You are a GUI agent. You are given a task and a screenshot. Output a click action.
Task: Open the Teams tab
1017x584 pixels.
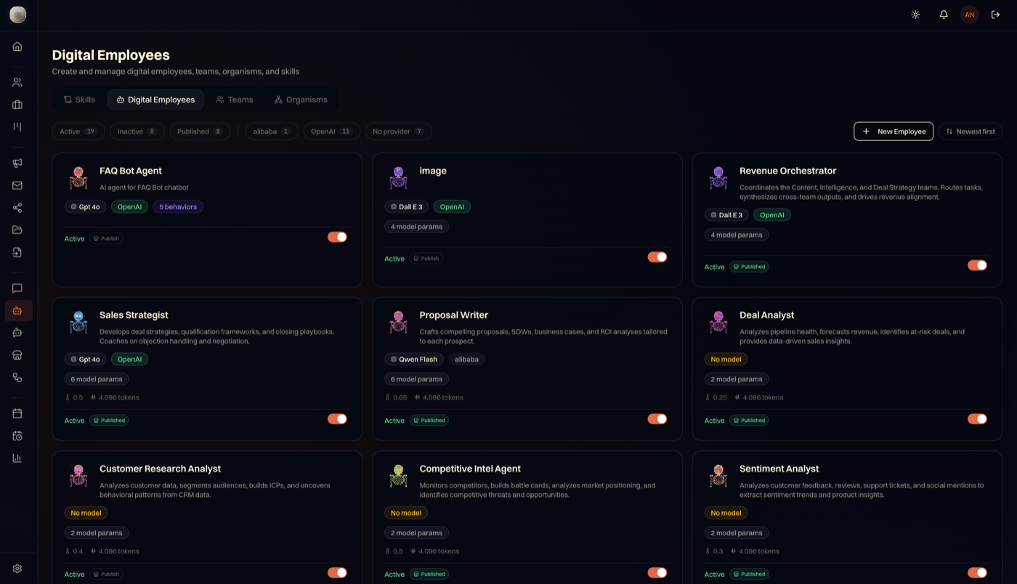point(235,100)
